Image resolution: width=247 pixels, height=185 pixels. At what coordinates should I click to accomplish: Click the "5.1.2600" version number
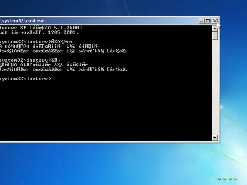(x=66, y=28)
